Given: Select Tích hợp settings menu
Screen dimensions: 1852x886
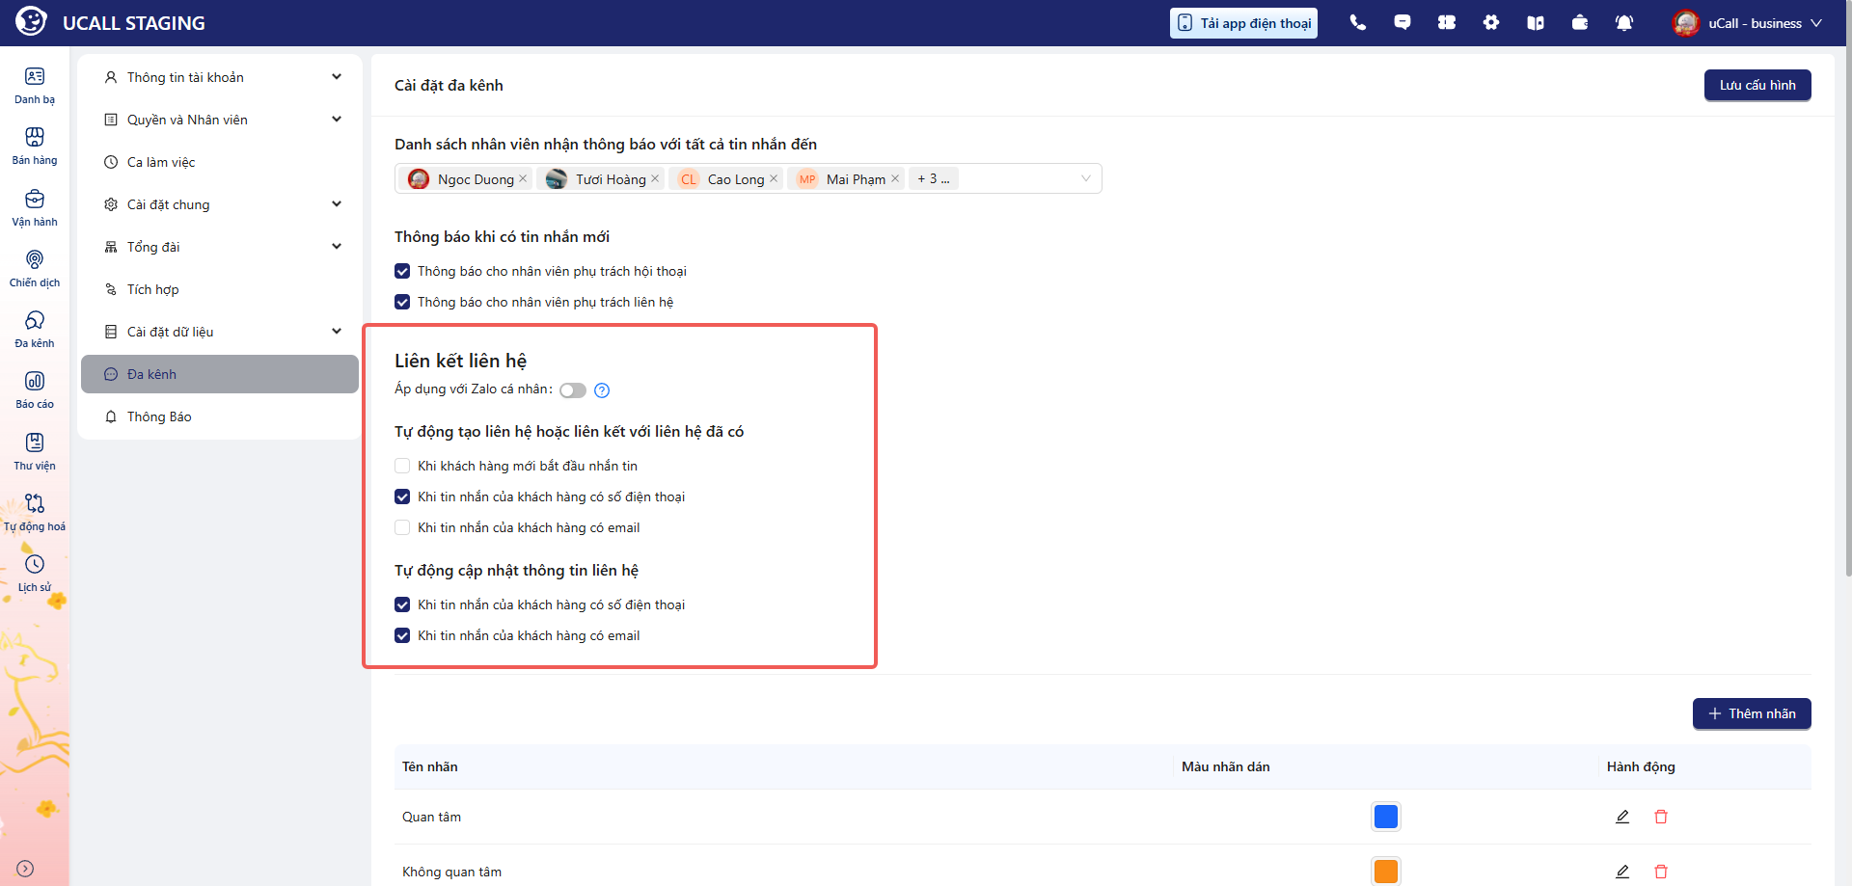Looking at the screenshot, I should (220, 289).
